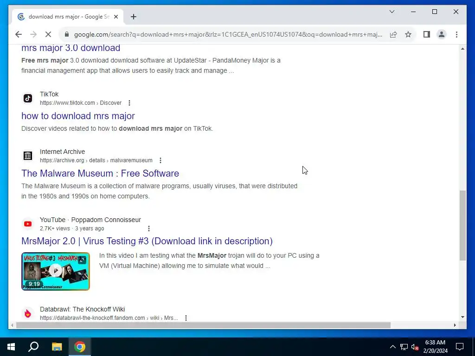
Task: Open TikTok result's more options dots
Action: point(129,103)
